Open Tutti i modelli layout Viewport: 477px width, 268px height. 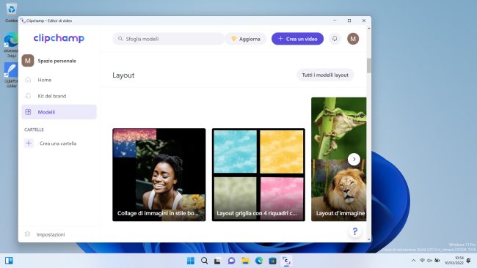click(325, 75)
